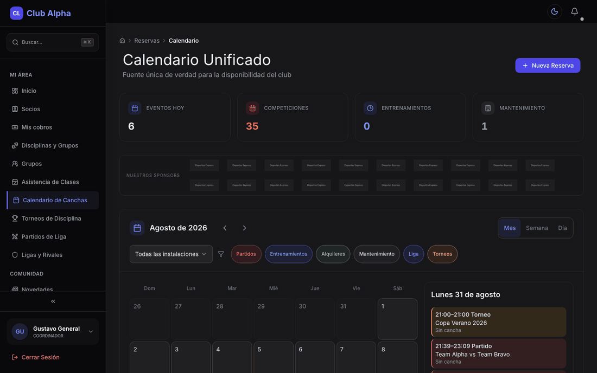Open Inicio in the sidebar

click(53, 91)
